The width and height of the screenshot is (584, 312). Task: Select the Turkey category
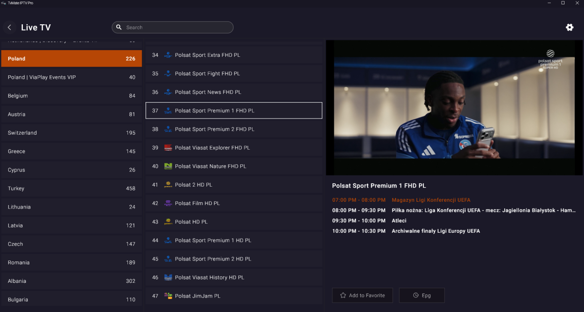tap(71, 189)
